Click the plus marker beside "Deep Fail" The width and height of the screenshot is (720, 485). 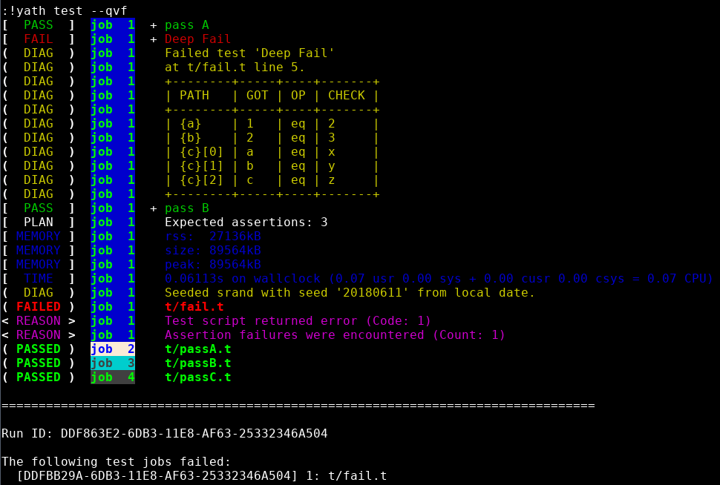(154, 39)
